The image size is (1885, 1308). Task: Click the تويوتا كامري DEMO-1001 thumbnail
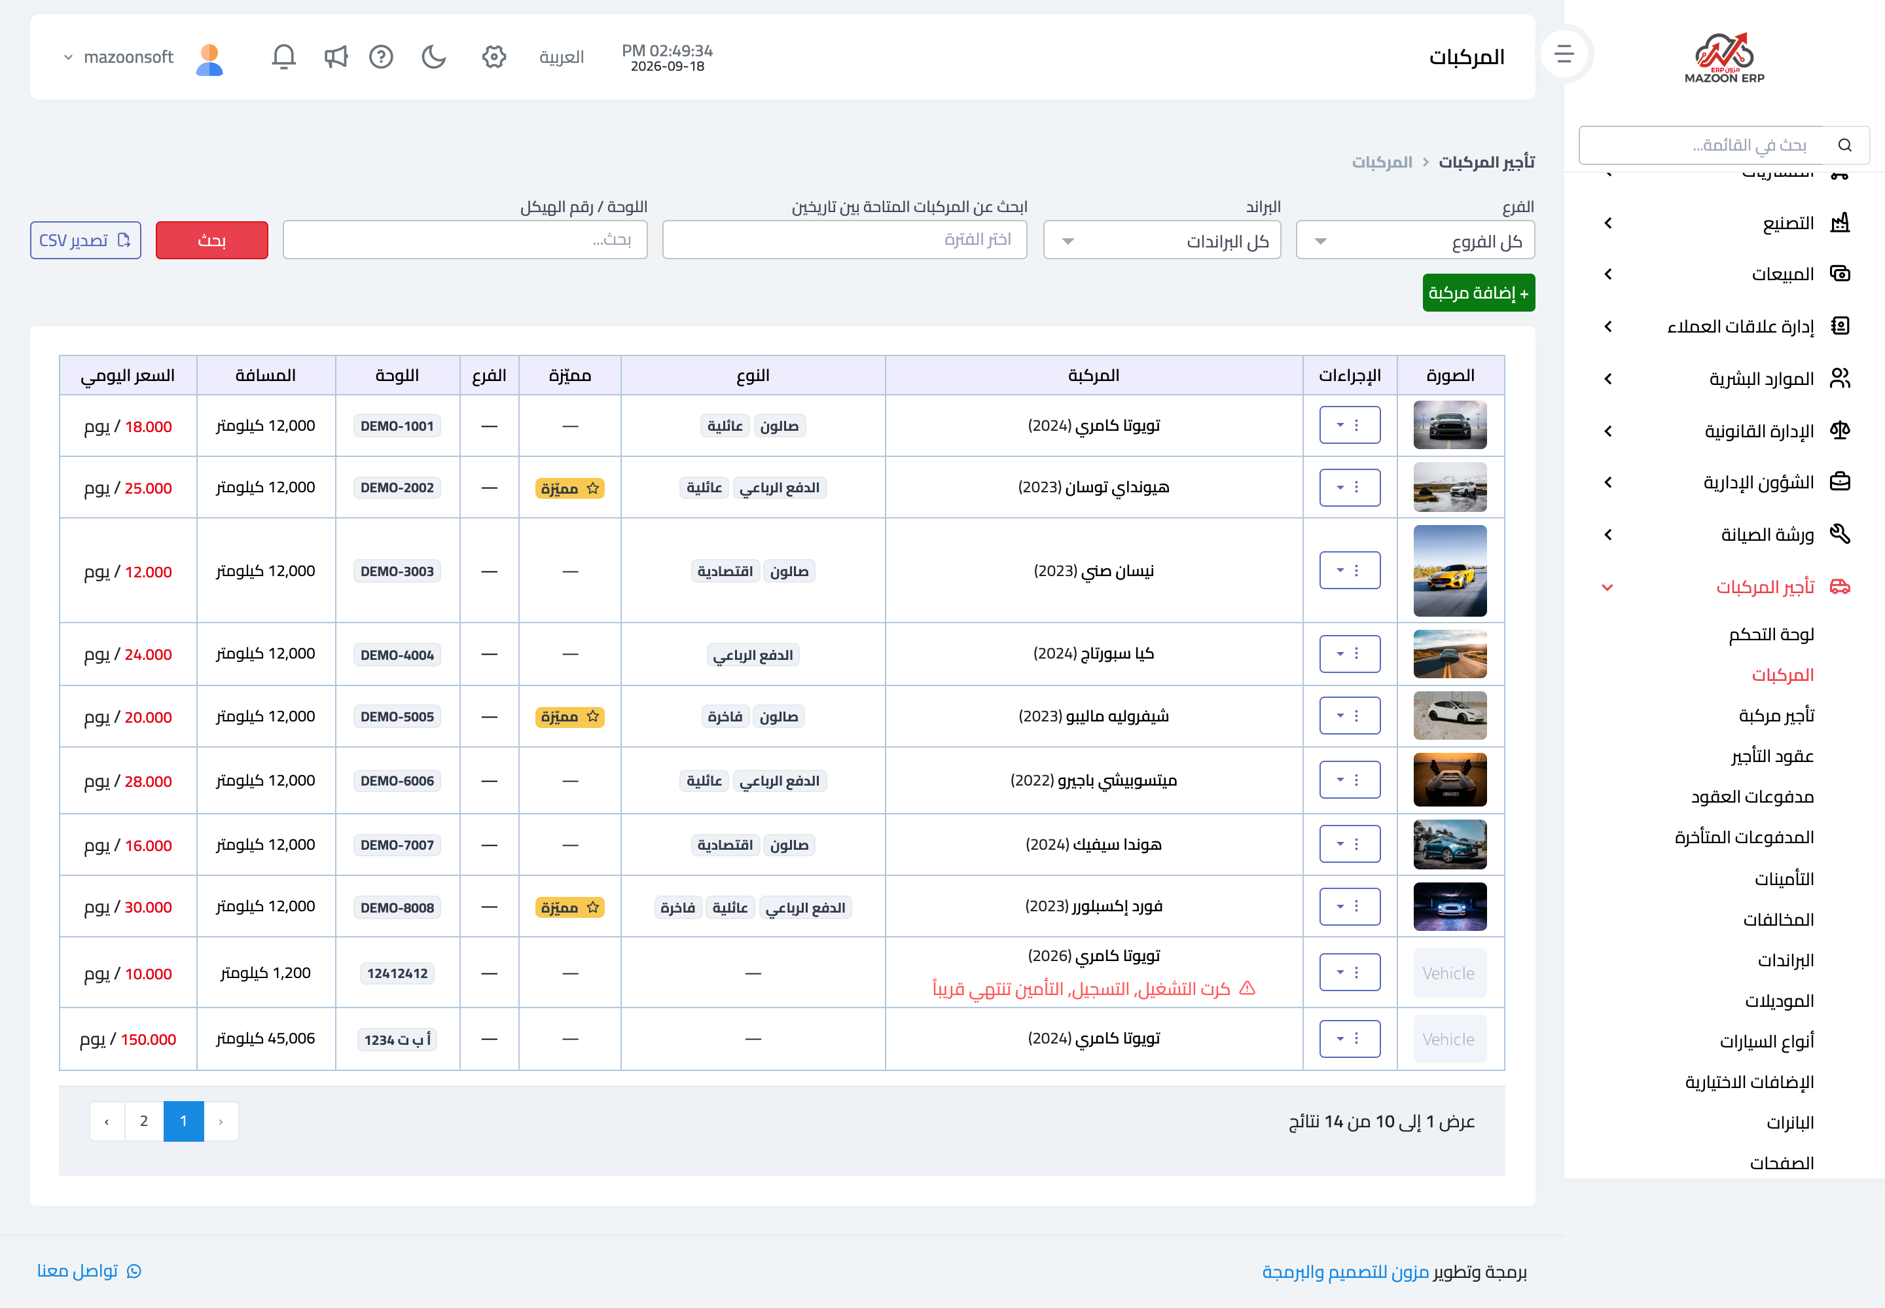pos(1449,424)
